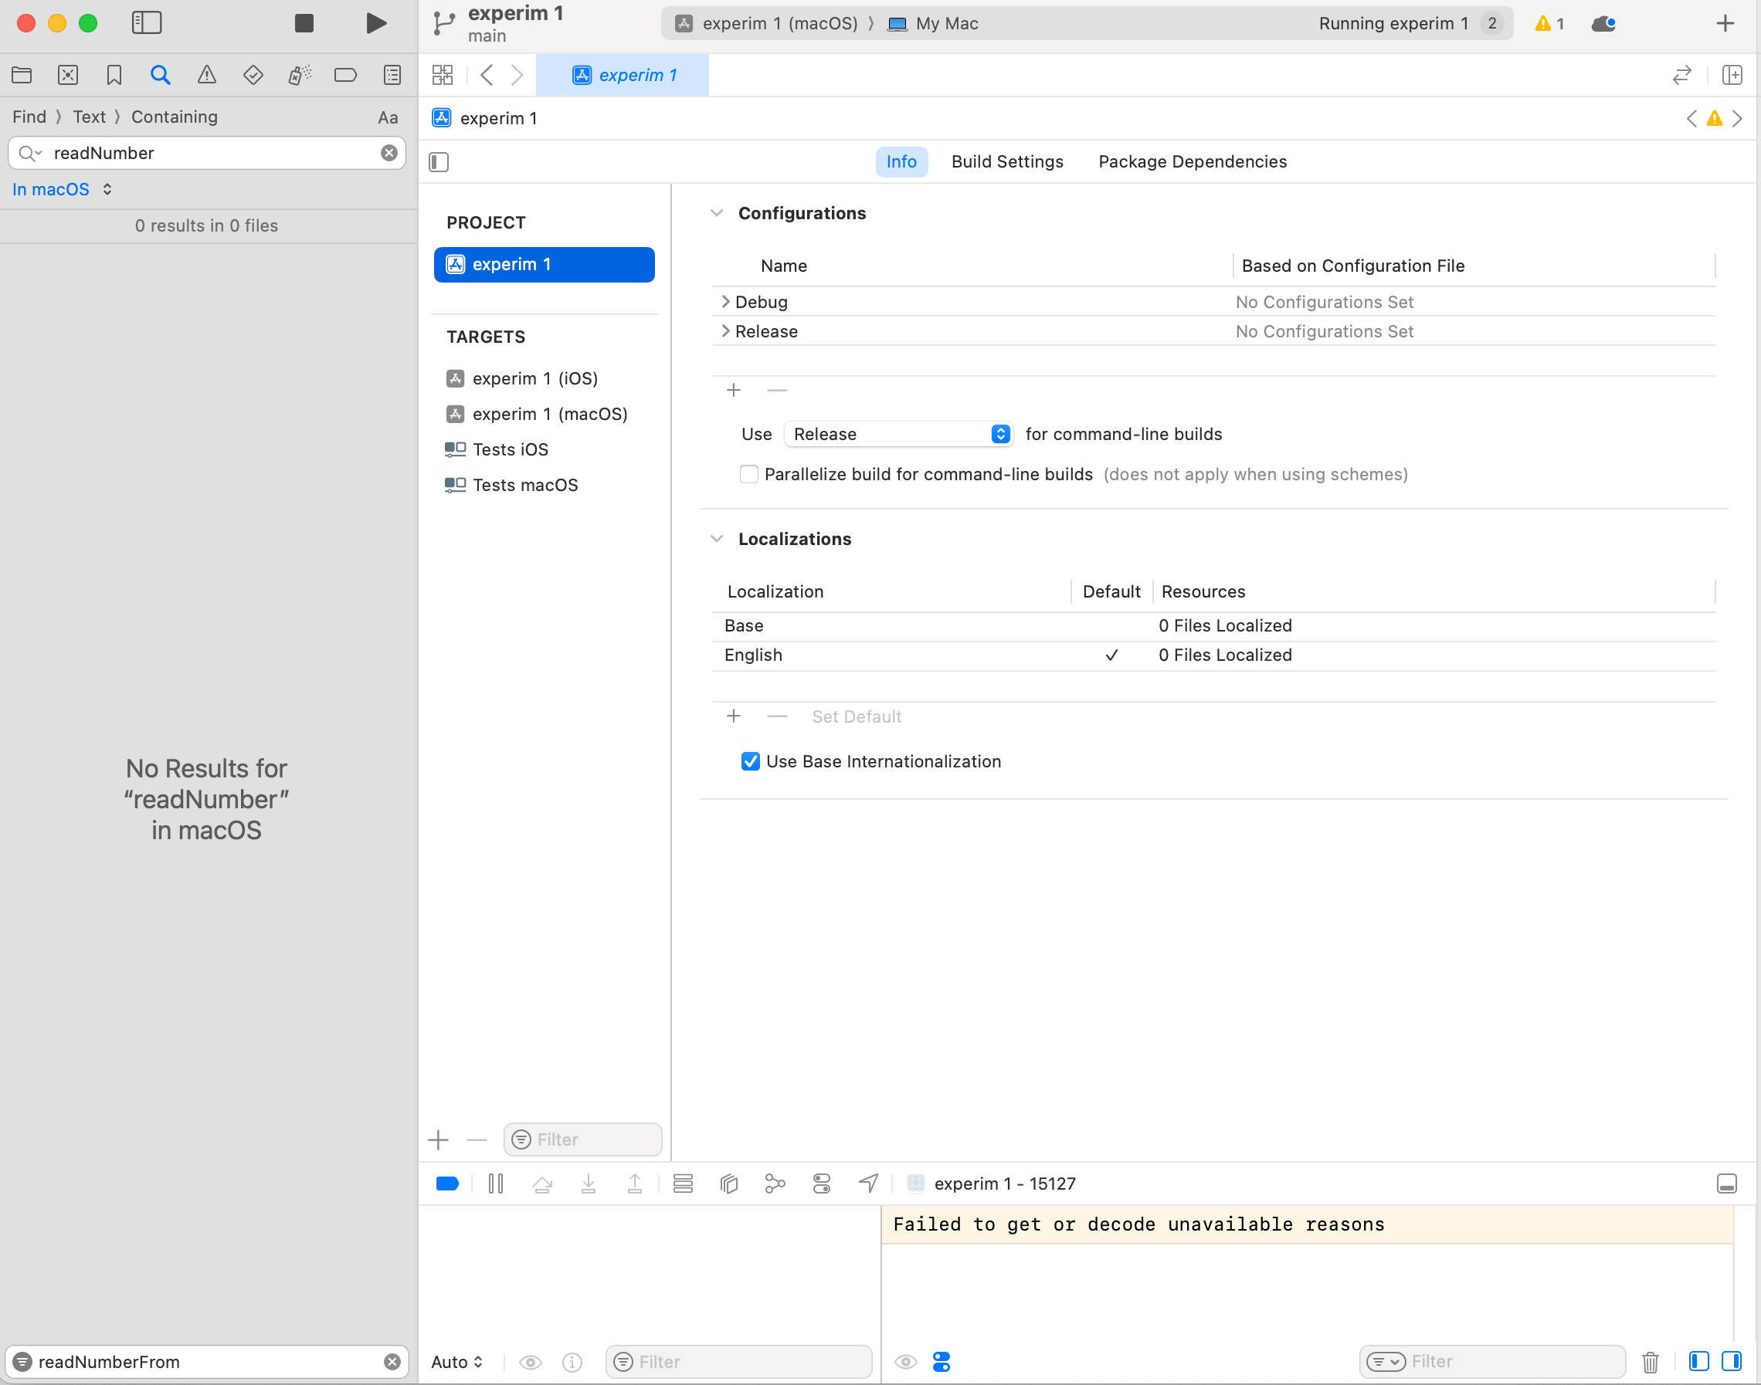Image resolution: width=1761 pixels, height=1385 pixels.
Task: Clear the readNumberFrom bottom filter
Action: tap(392, 1363)
